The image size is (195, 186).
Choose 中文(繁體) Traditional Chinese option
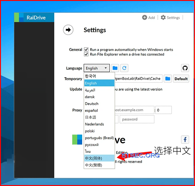99,165
